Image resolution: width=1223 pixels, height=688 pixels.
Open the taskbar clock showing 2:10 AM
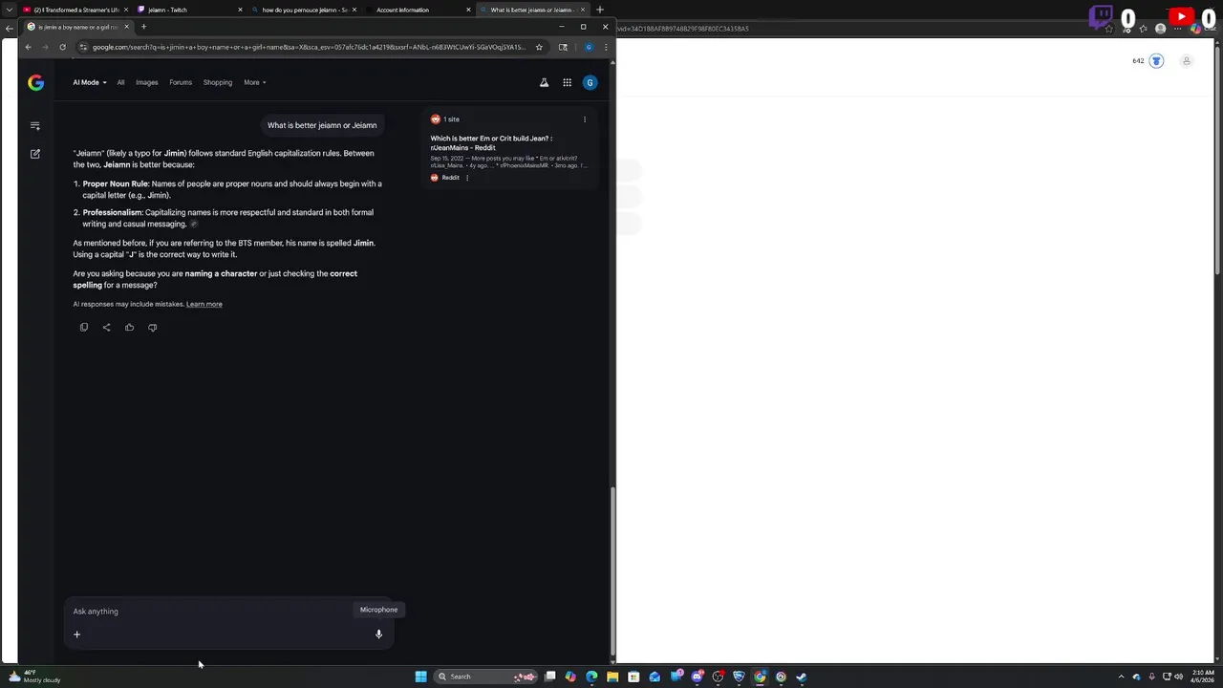(x=1203, y=677)
